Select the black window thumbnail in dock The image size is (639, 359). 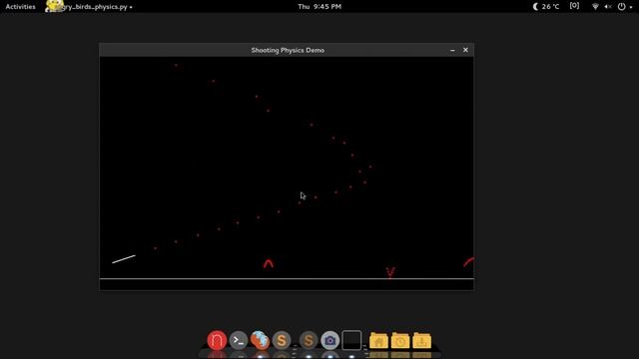pos(351,340)
